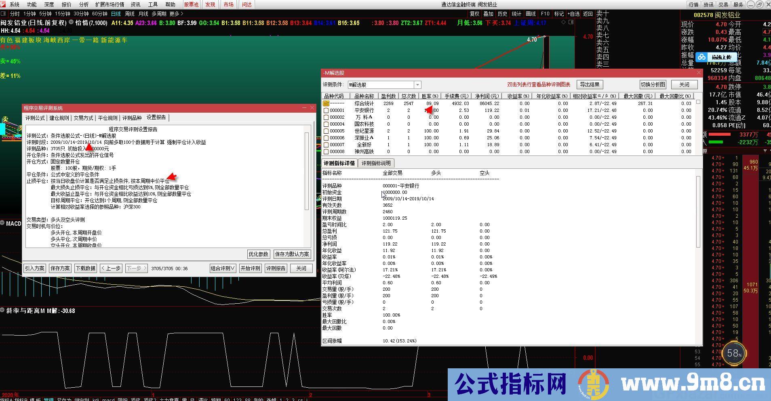Viewport: 771px width, 401px height.
Task: Click the 评测报告 button
Action: click(276, 268)
